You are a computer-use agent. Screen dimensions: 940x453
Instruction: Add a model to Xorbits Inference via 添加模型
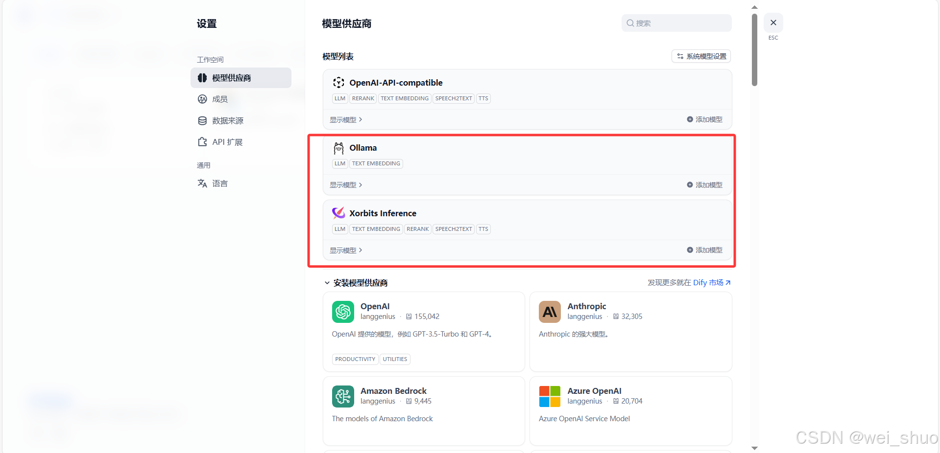tap(704, 250)
